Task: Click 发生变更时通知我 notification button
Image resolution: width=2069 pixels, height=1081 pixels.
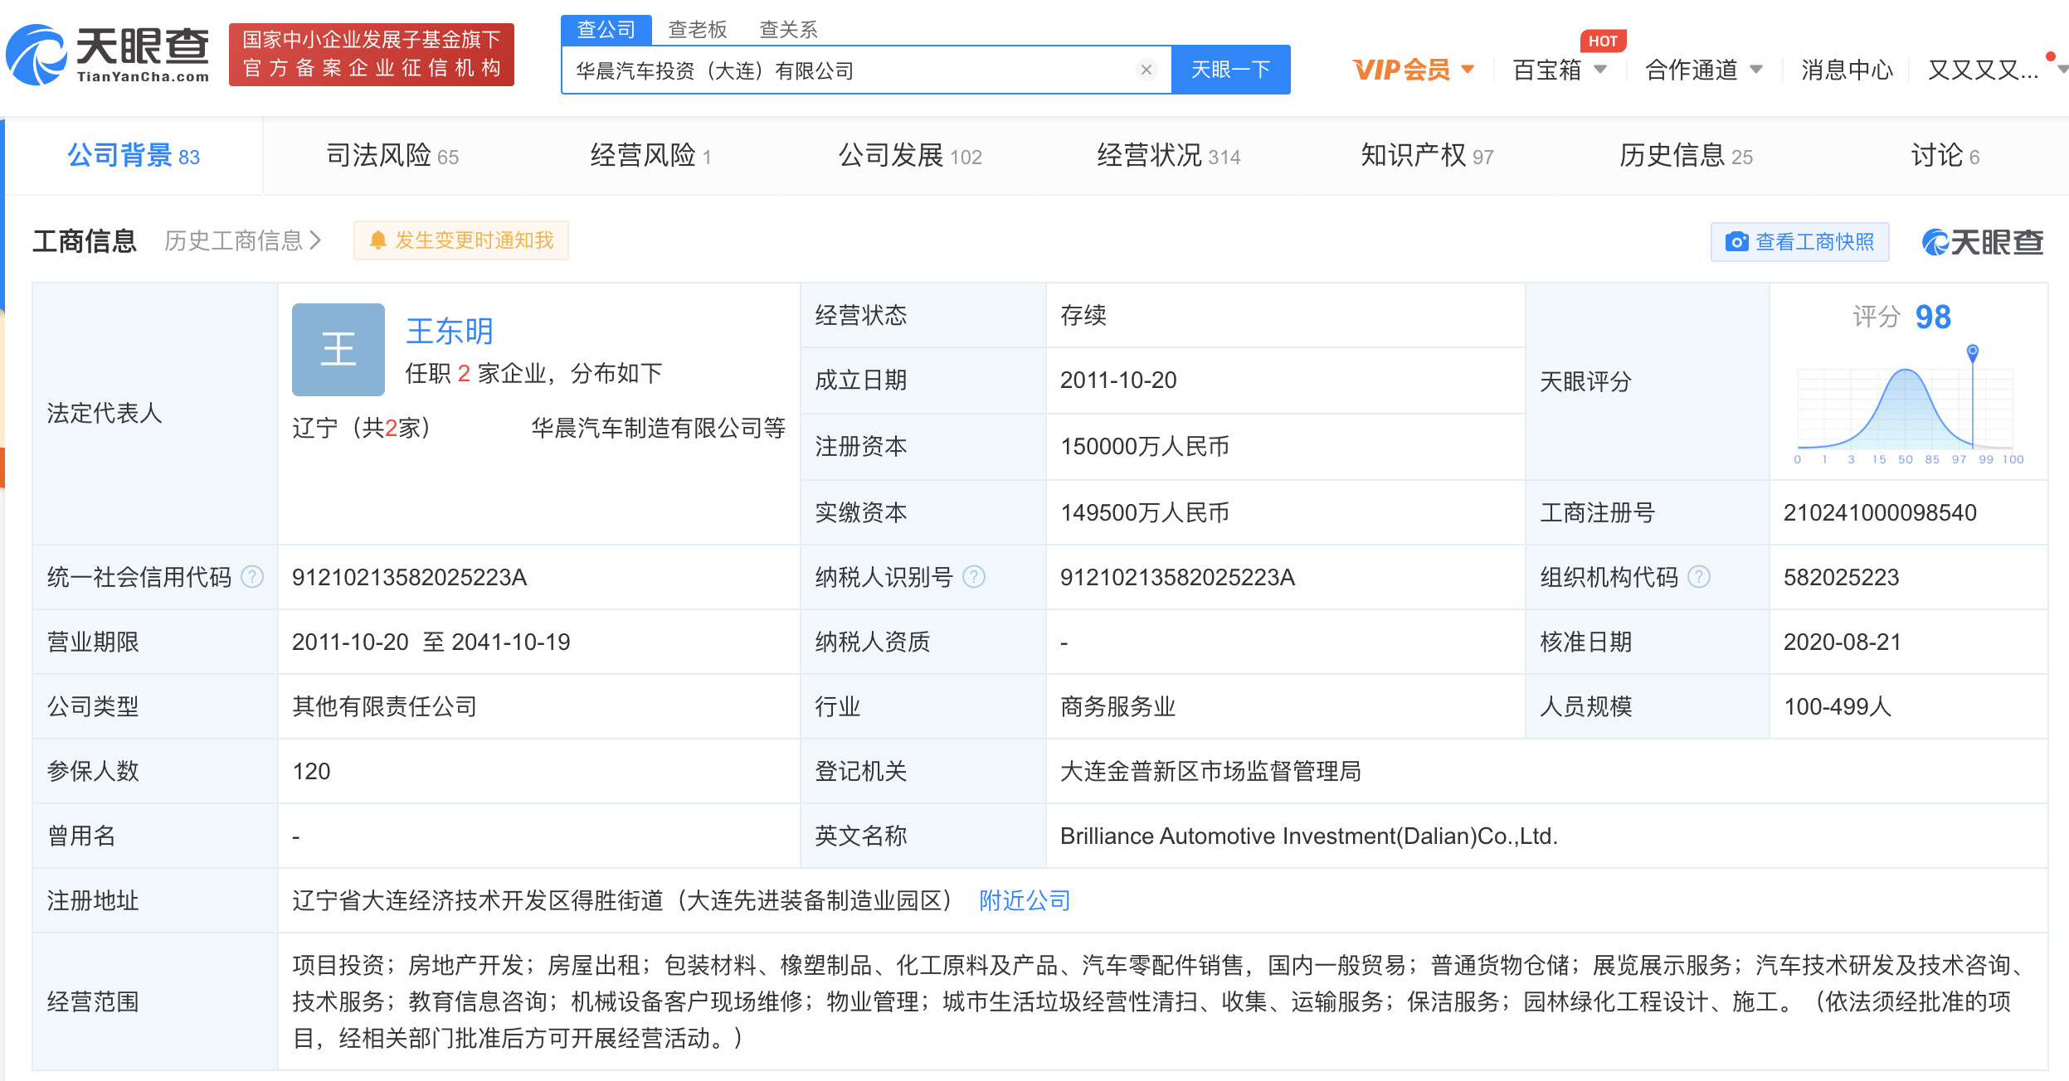Action: 461,240
